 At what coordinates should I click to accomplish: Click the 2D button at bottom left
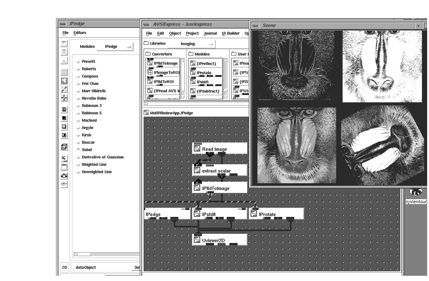tap(64, 268)
